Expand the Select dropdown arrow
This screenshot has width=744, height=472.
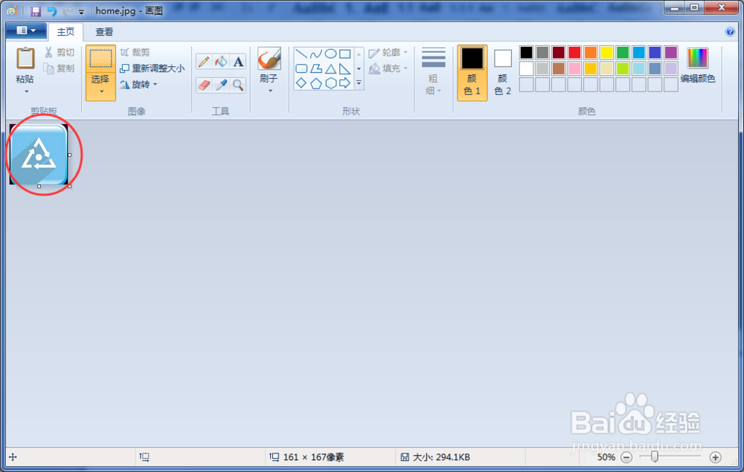[x=101, y=91]
